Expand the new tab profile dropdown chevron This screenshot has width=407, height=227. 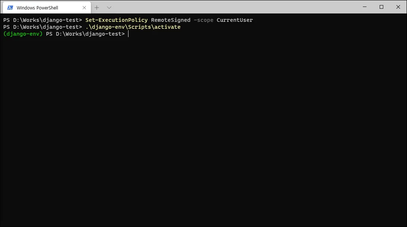tap(109, 8)
